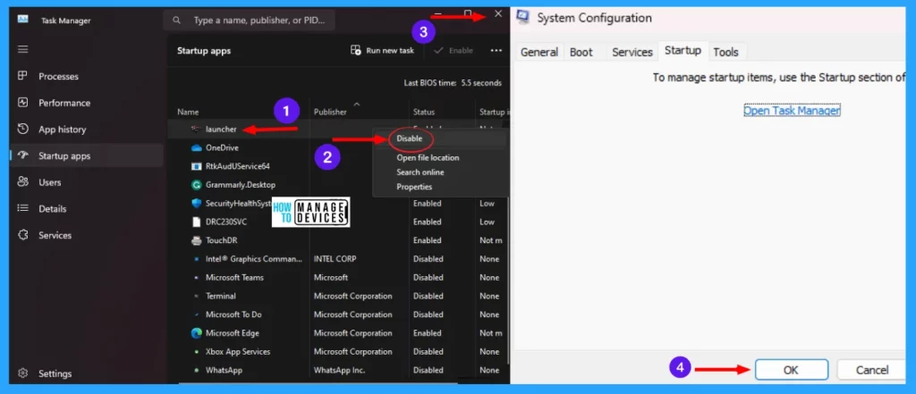Screen dimensions: 916x394
Task: Select the Intel Graphics Command entry
Action: [x=338, y=258]
